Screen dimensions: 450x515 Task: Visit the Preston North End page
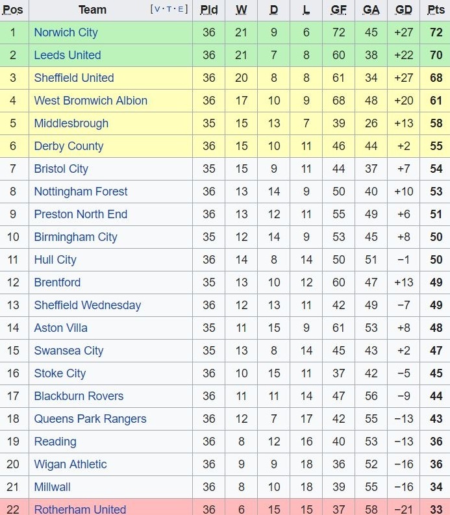point(81,214)
